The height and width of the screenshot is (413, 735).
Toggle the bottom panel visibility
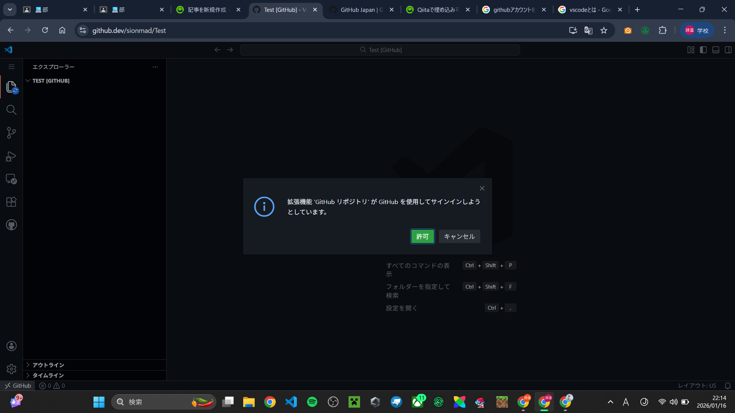[x=715, y=50]
